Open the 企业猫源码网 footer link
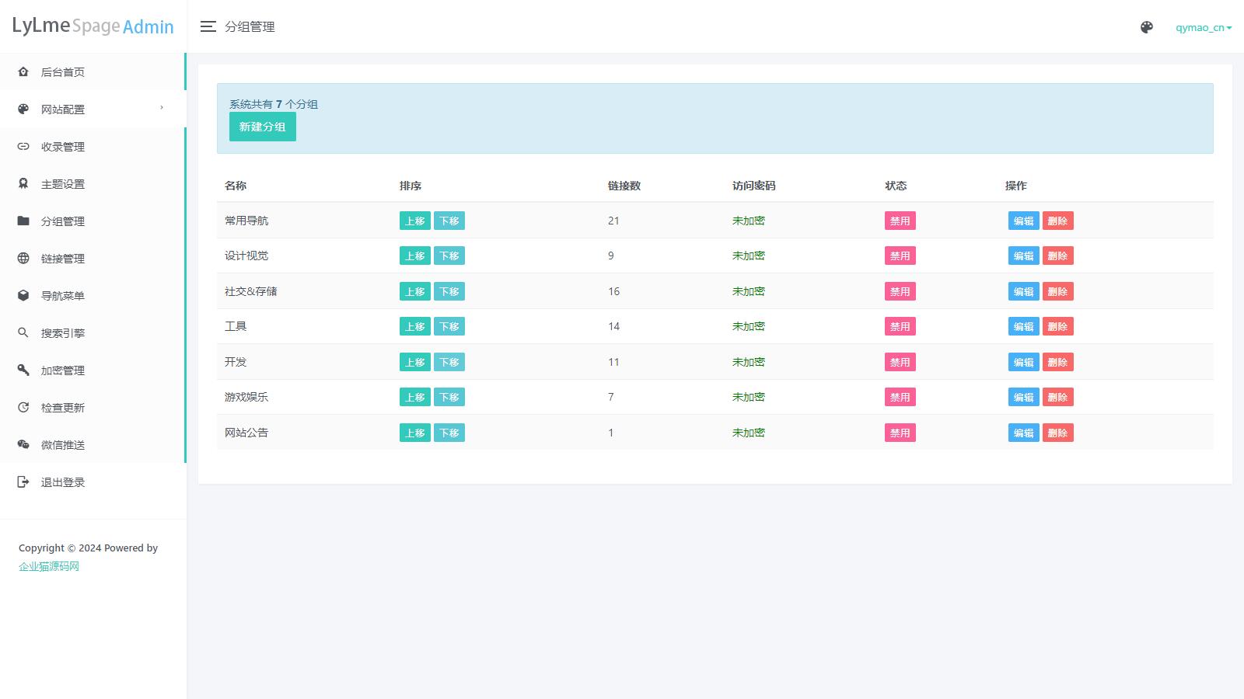Screen dimensions: 1244x699 pos(49,566)
